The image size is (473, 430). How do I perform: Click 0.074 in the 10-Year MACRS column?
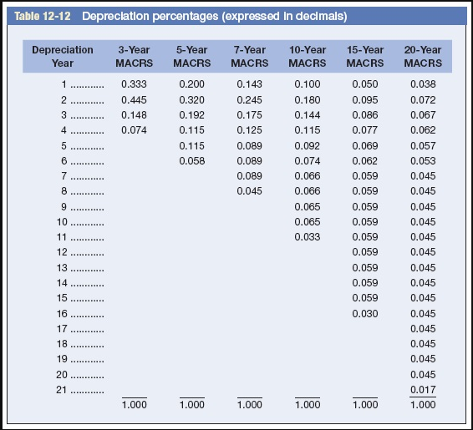[x=308, y=160]
